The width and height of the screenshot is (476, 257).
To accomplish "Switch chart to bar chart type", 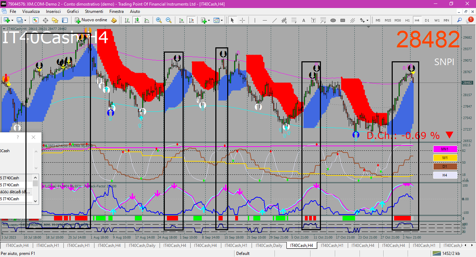I will pyautogui.click(x=127, y=20).
